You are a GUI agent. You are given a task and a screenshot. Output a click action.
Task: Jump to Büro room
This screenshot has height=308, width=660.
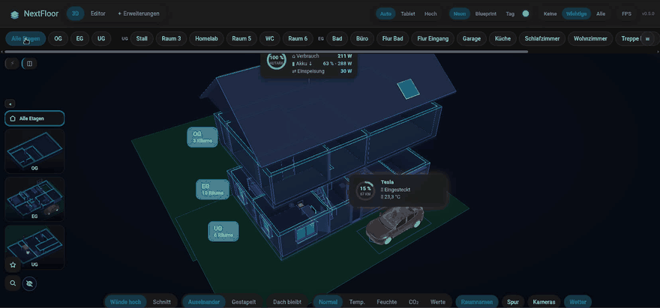tap(362, 39)
